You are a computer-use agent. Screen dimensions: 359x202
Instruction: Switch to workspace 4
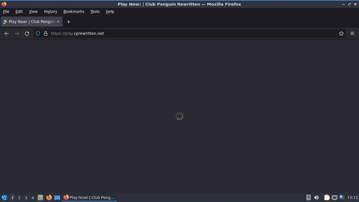tap(33, 198)
